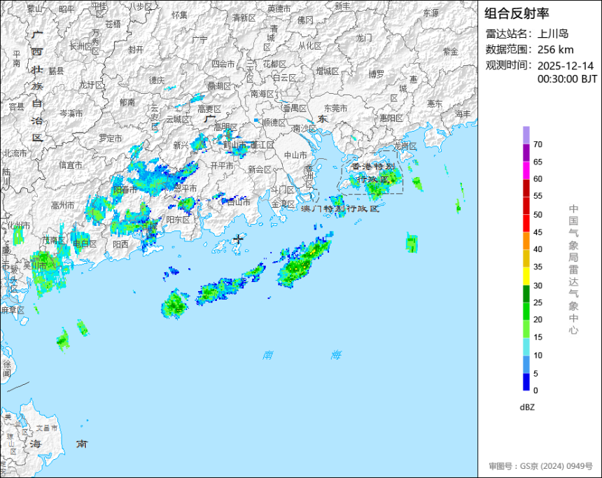Click the 海丰 map label

pyautogui.click(x=463, y=114)
